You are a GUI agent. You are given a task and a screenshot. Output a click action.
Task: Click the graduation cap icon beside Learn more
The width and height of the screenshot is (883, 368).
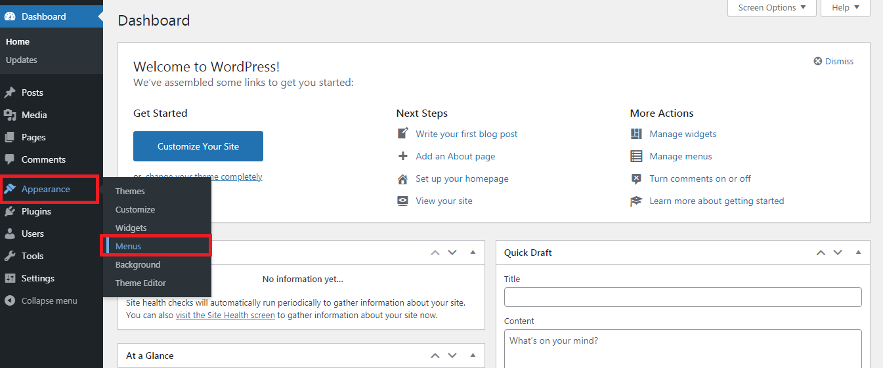(636, 201)
